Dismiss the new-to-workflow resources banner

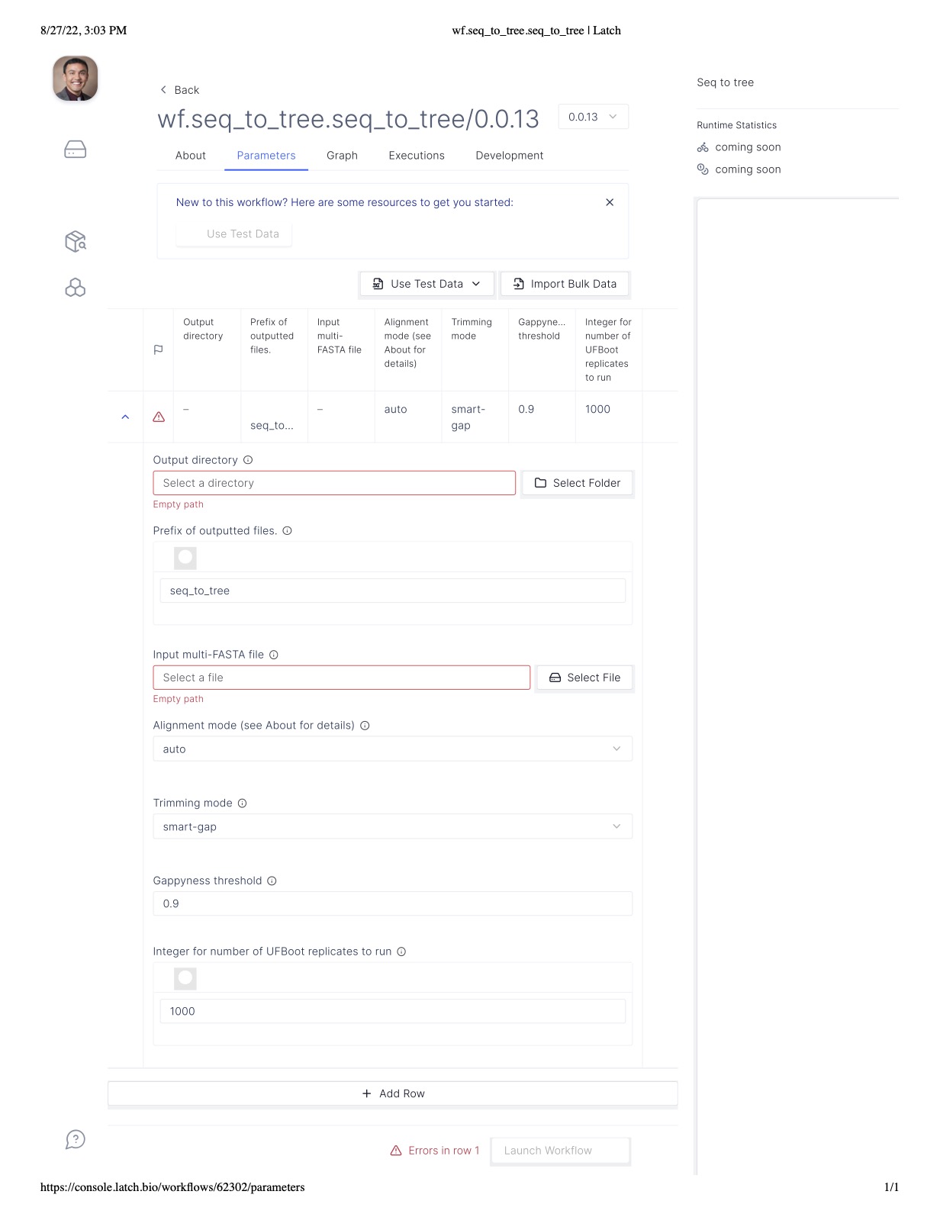click(x=610, y=202)
